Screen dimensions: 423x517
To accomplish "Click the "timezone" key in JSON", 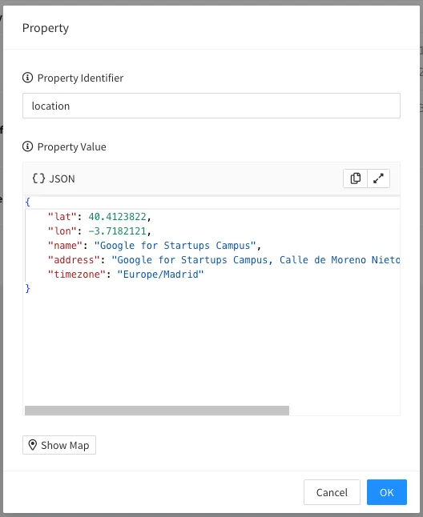I will click(x=77, y=275).
